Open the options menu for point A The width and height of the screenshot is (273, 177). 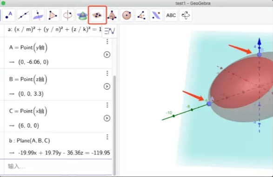click(107, 41)
